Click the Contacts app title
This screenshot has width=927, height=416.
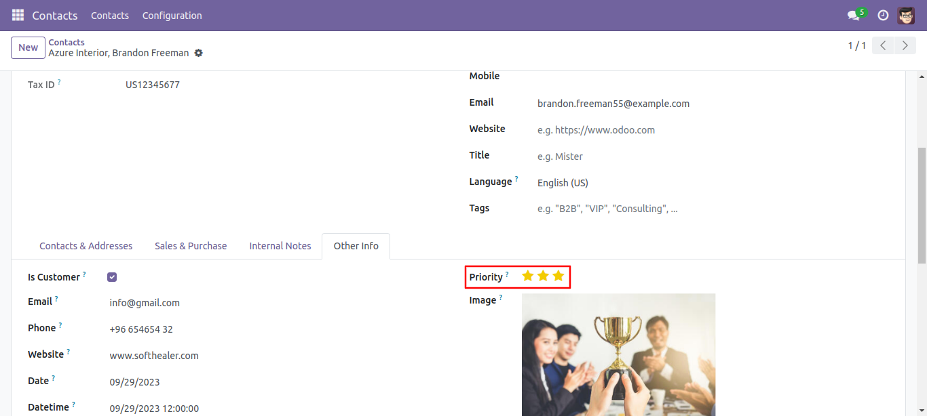point(55,16)
